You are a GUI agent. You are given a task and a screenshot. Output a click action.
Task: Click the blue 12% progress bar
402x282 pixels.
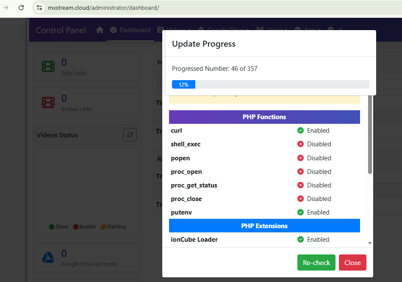point(183,84)
